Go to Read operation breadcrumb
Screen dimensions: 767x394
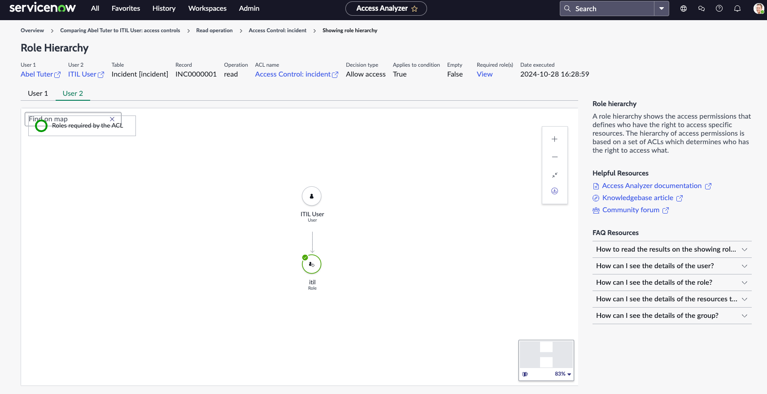[214, 30]
